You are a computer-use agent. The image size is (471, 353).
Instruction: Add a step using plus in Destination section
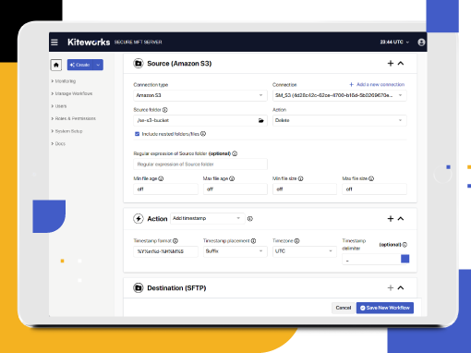click(x=391, y=287)
